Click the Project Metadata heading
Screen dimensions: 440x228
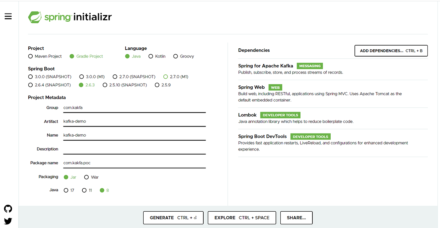[x=47, y=97]
